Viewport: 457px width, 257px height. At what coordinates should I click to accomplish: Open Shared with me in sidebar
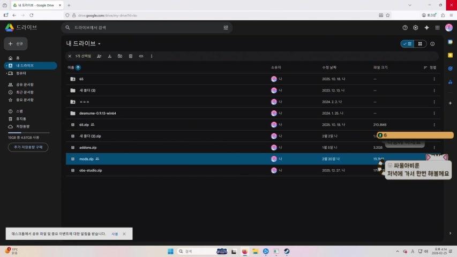(x=31, y=85)
